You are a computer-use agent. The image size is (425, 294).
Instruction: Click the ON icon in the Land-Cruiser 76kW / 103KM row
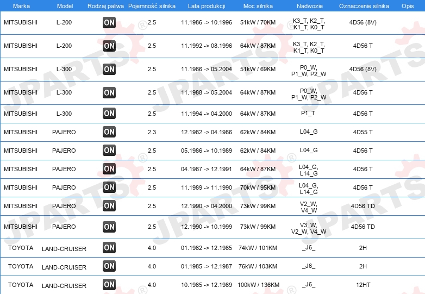(x=109, y=266)
